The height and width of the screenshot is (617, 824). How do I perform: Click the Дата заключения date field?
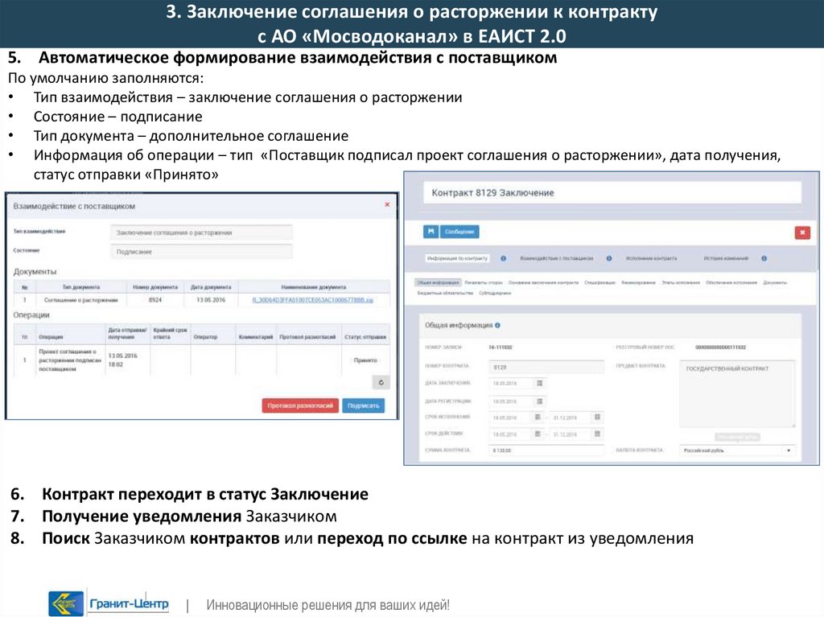tap(511, 383)
